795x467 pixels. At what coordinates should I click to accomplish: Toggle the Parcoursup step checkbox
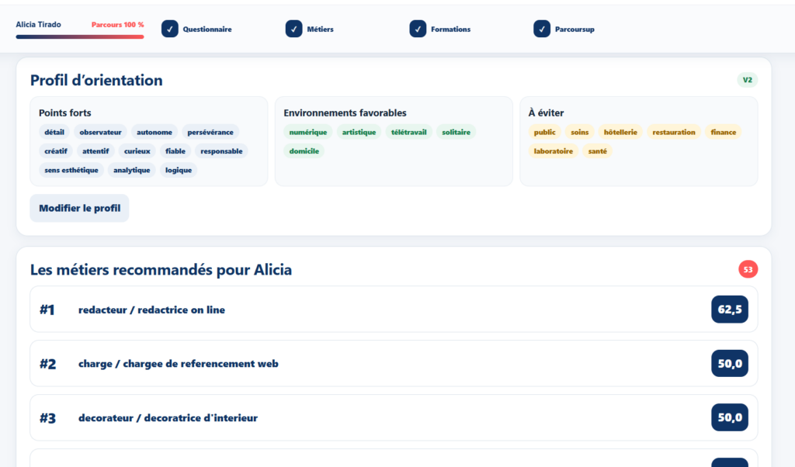click(x=541, y=29)
